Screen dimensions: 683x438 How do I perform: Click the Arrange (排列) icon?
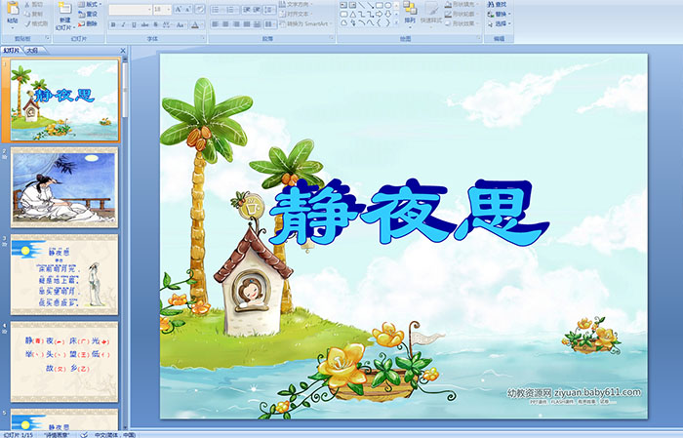click(x=410, y=8)
